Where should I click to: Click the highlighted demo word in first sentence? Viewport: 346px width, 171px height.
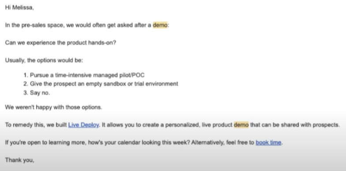[x=160, y=25]
